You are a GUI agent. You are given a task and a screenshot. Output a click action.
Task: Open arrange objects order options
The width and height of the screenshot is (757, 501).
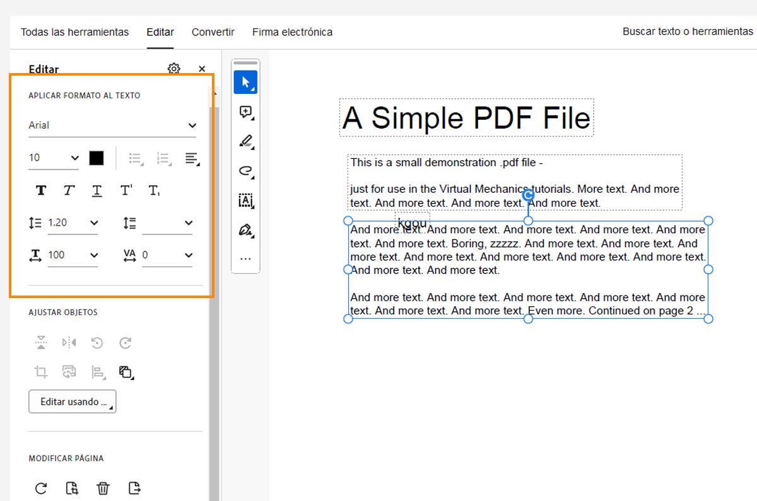(126, 372)
